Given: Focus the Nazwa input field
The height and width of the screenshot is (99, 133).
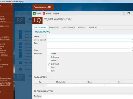Looking at the screenshot, I should (x=90, y=37).
